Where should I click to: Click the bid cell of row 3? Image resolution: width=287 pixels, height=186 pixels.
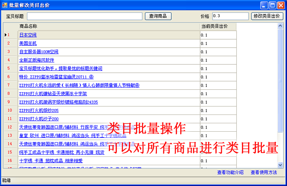click(x=218, y=52)
